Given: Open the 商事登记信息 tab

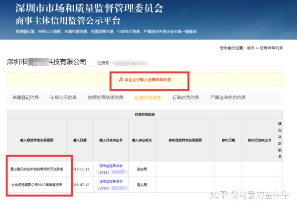Looking at the screenshot, I should 25,97.
